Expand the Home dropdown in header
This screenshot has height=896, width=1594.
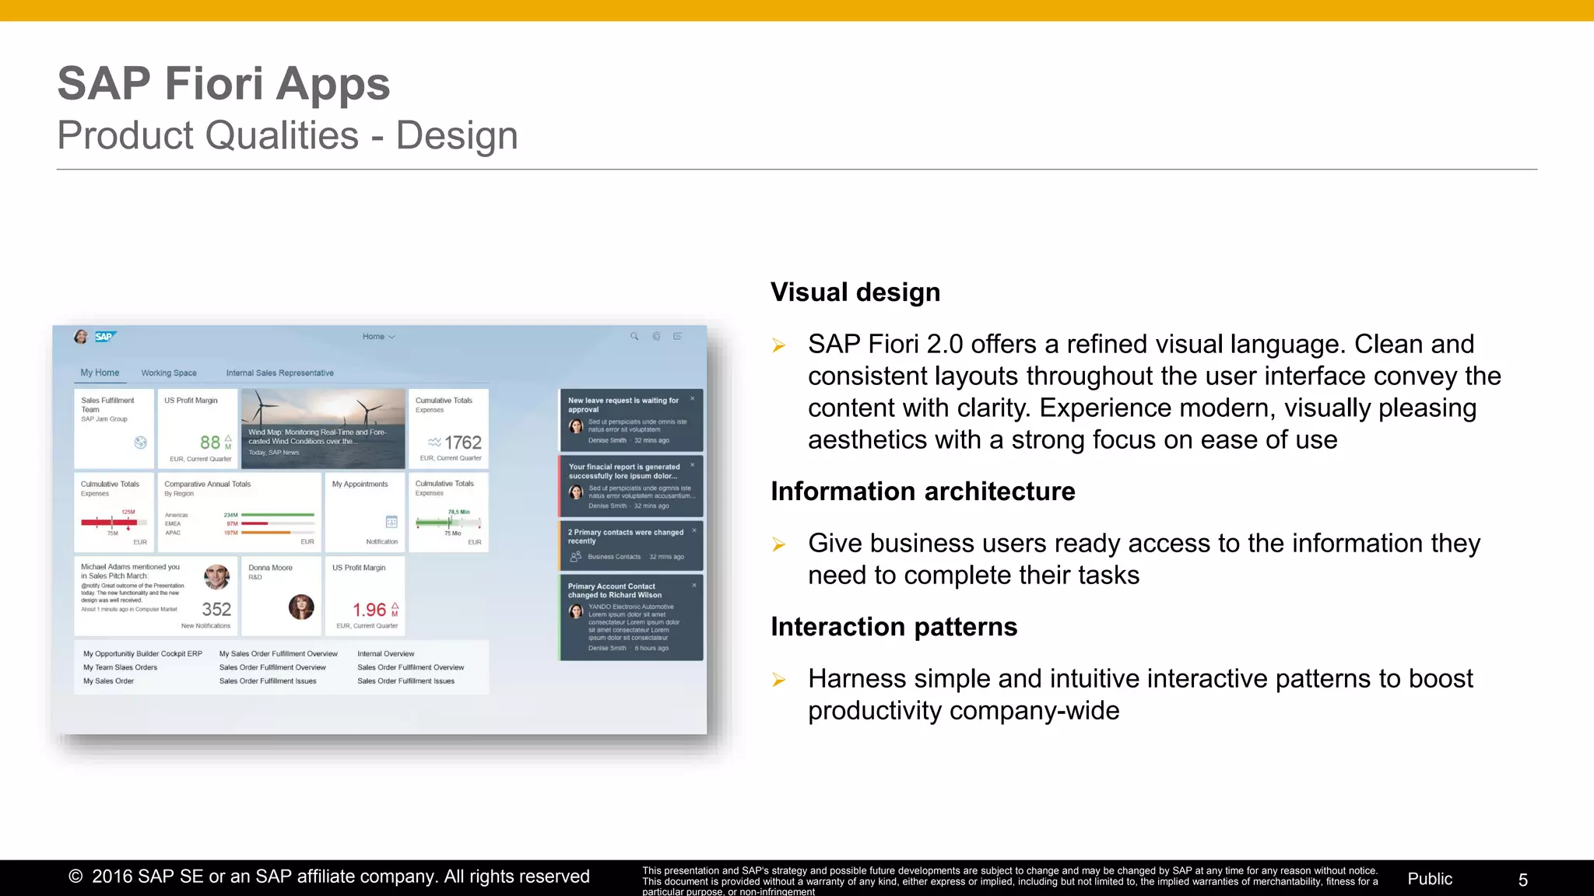(x=378, y=337)
